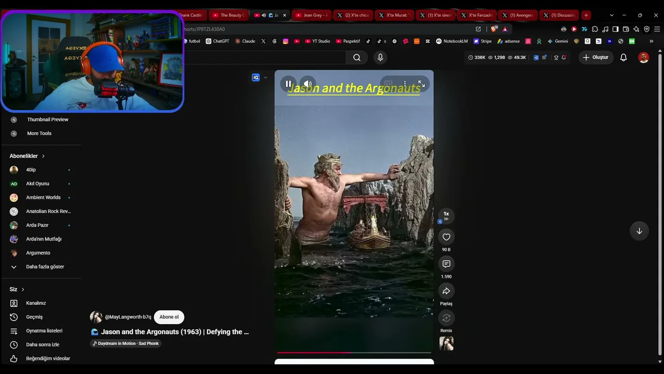Click the Brave Rewards triangle icon

pyautogui.click(x=505, y=29)
